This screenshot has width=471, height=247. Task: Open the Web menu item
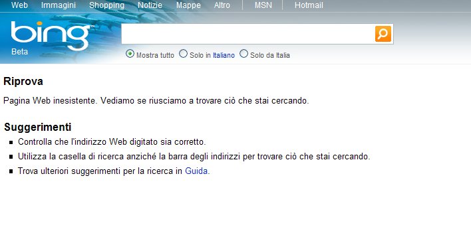pos(19,5)
